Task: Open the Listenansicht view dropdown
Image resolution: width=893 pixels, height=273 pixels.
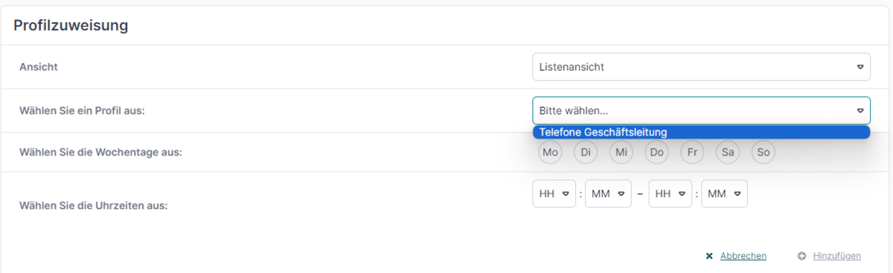Action: [x=701, y=67]
